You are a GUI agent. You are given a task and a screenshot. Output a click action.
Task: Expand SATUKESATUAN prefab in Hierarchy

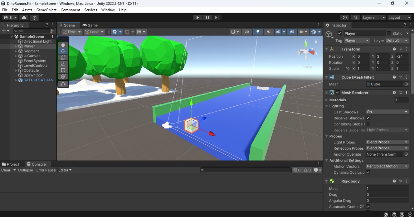click(16, 80)
